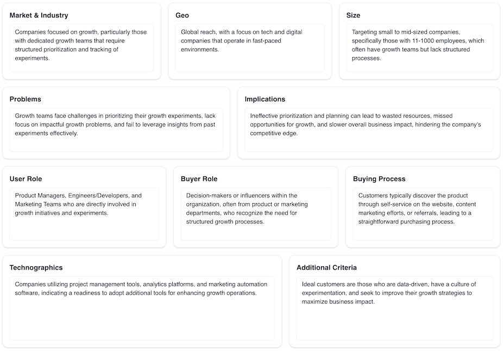Click the Geo card heading

click(182, 15)
